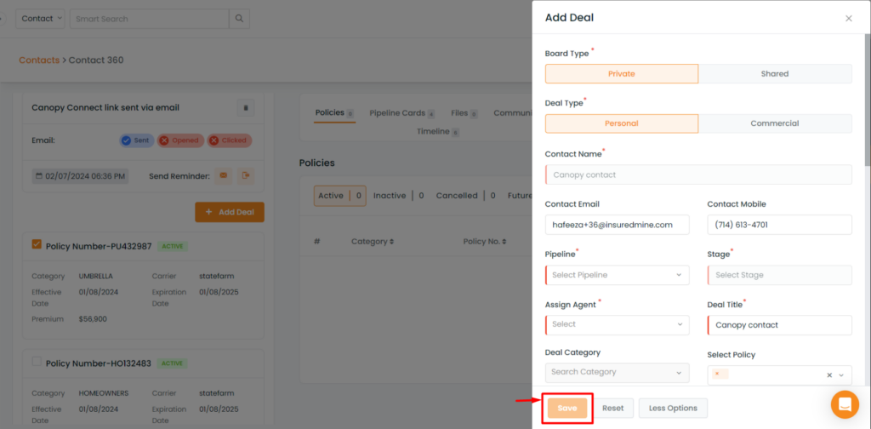871x429 pixels.
Task: Edit the Deal Title field
Action: [779, 325]
